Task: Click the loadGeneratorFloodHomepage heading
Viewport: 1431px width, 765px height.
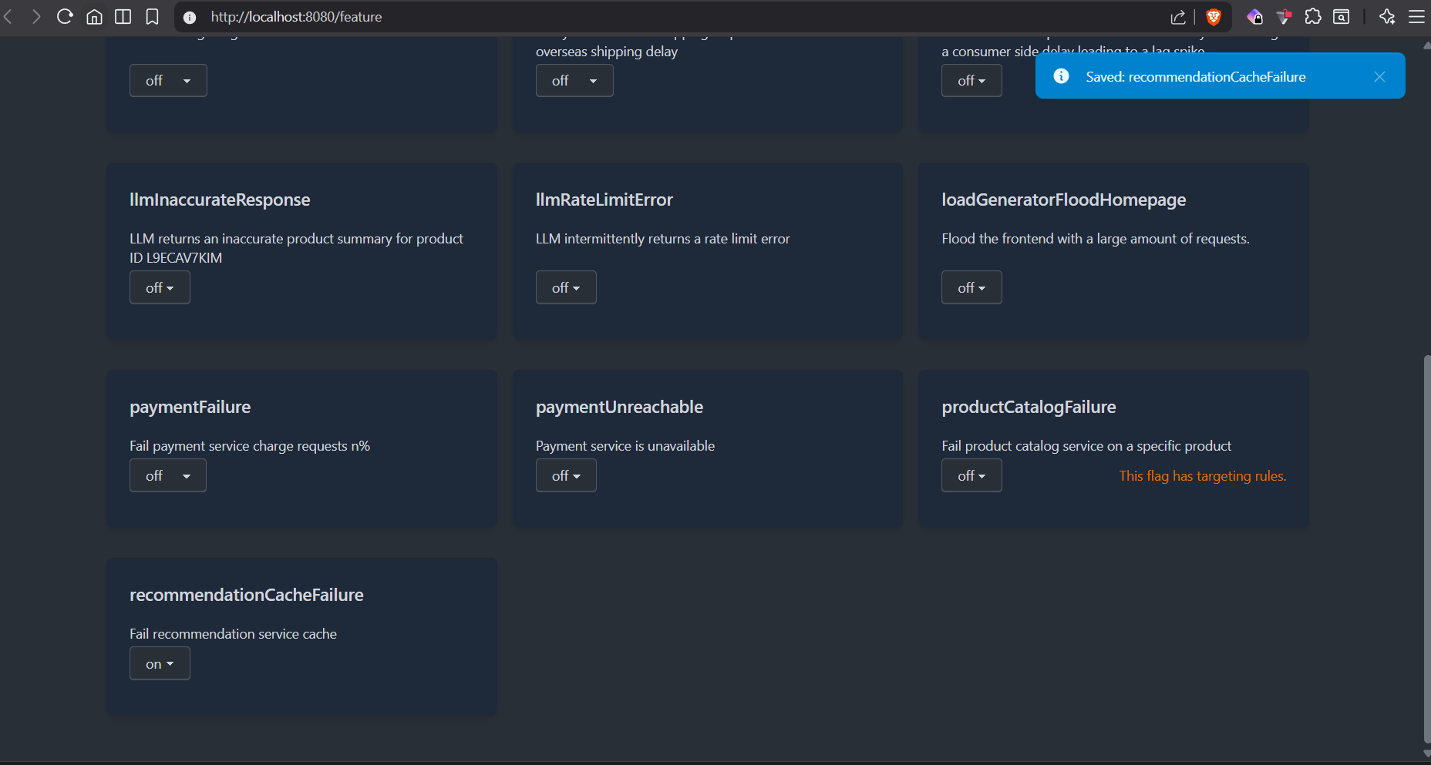Action: 1063,200
